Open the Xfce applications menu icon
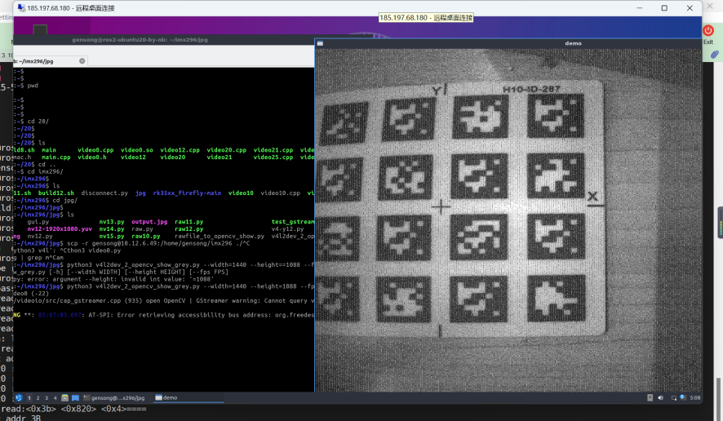The height and width of the screenshot is (421, 723). click(x=19, y=397)
